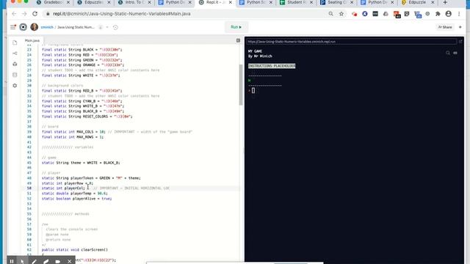Share the repl using Share button

[x=445, y=27]
